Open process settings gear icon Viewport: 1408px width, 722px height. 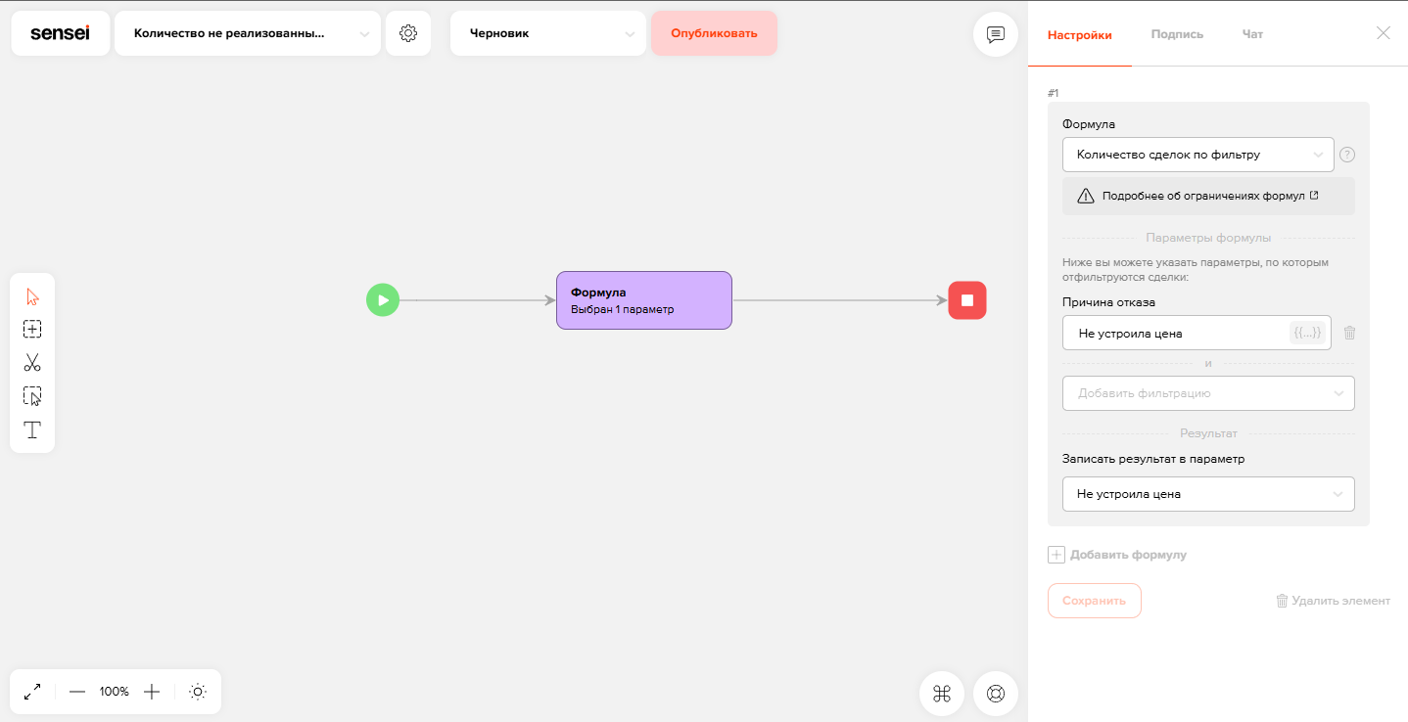tap(408, 33)
